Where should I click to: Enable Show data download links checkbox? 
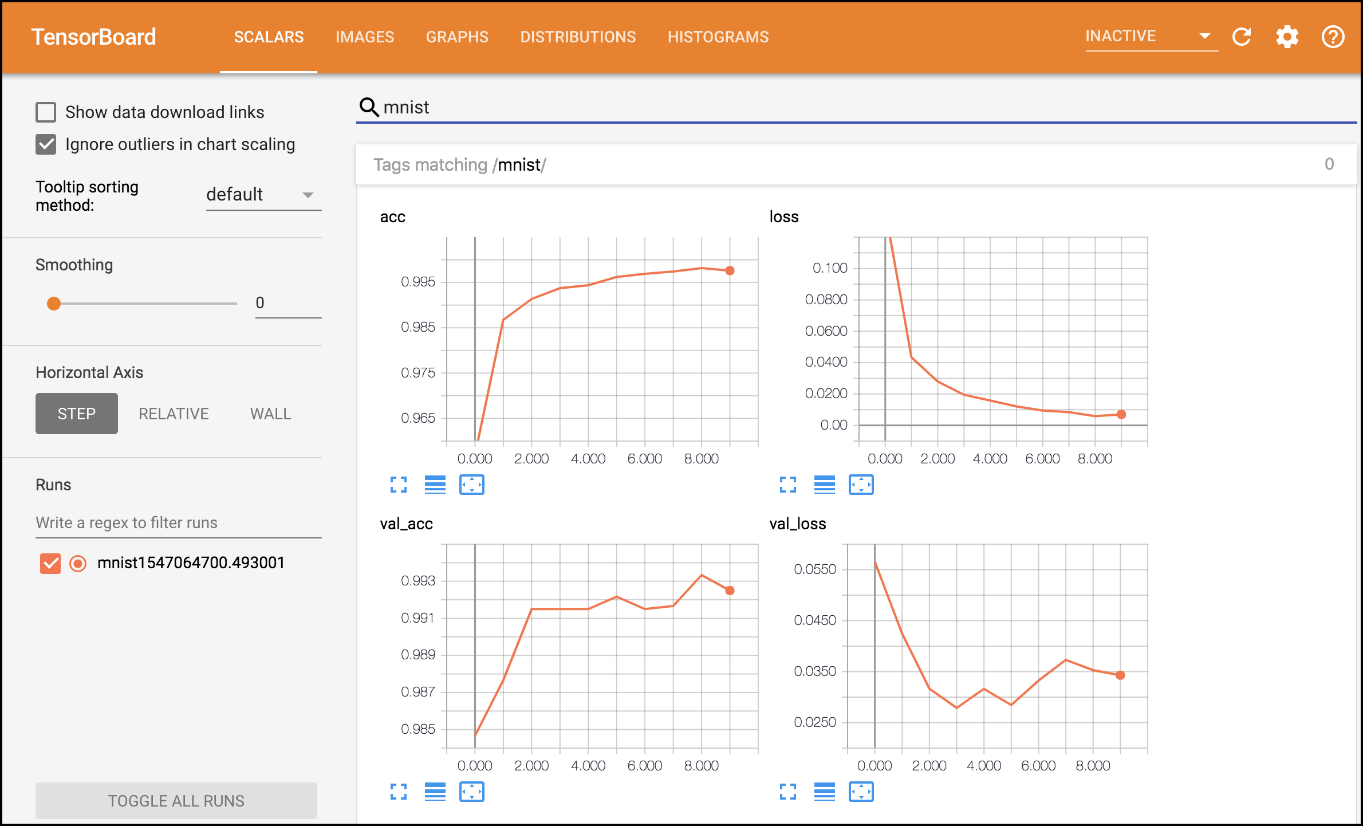46,112
